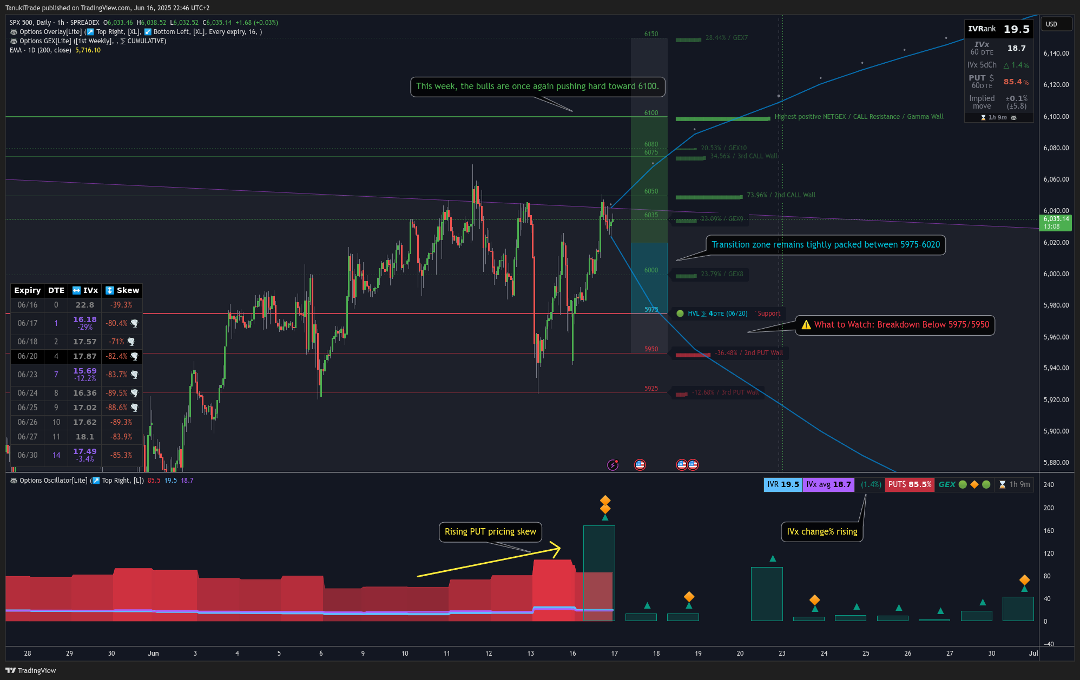This screenshot has height=680, width=1080.
Task: Click the tornado icon in the 06/18 row
Action: (131, 342)
